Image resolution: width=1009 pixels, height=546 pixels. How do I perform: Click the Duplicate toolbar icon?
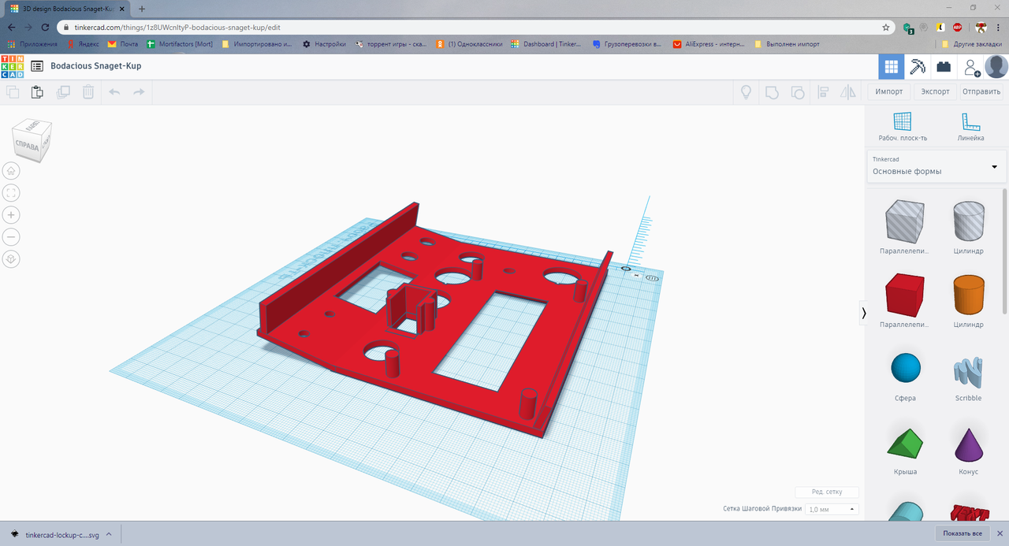(63, 92)
